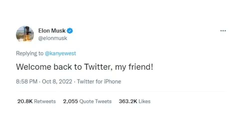View the Likes list label

click(145, 101)
